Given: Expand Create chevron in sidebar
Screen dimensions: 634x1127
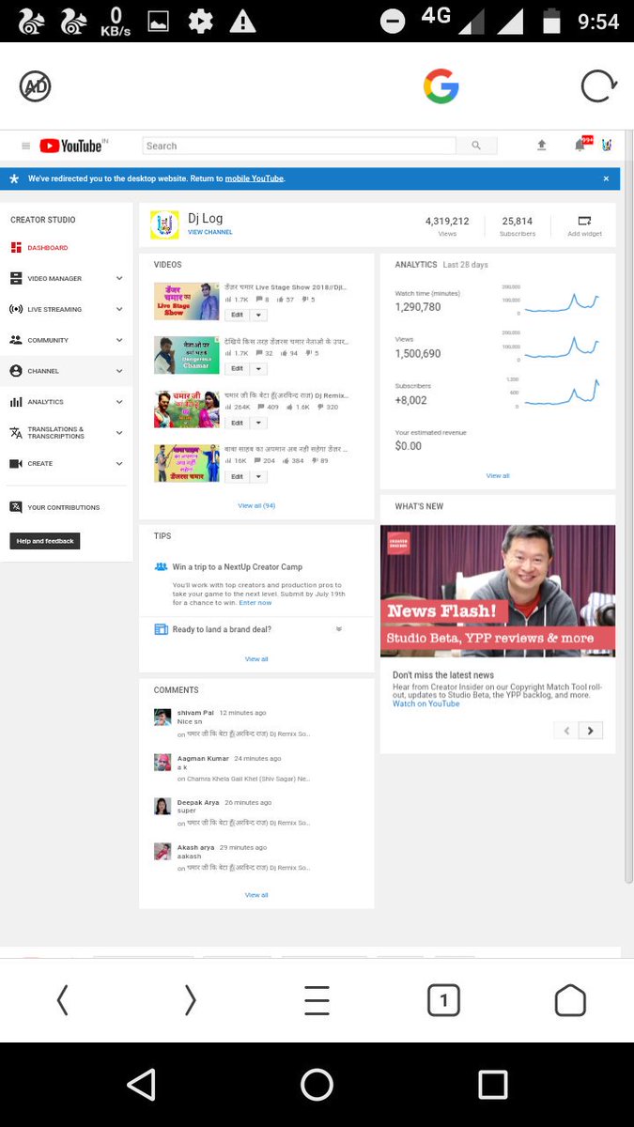Looking at the screenshot, I should coord(119,463).
